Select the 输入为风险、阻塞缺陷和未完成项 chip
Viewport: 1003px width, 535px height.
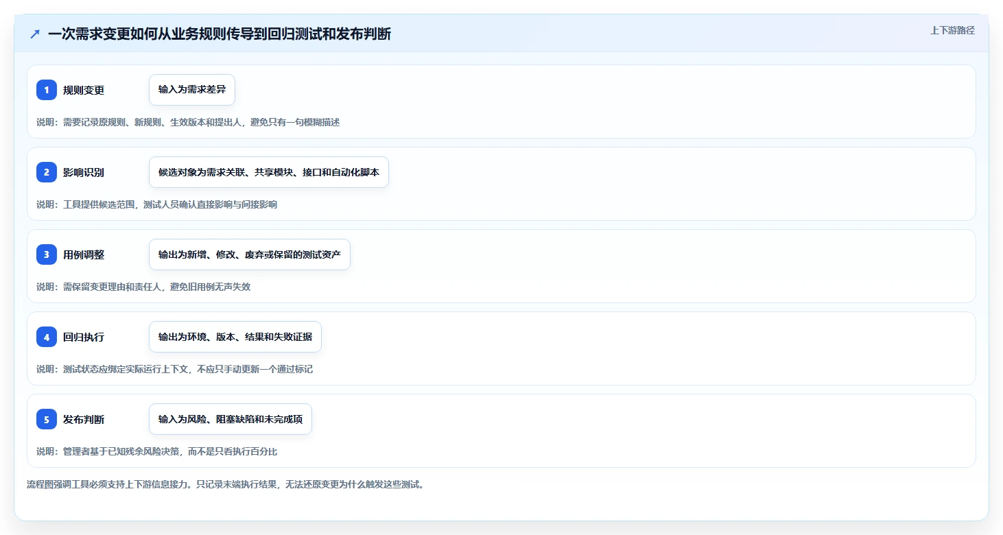click(x=231, y=419)
